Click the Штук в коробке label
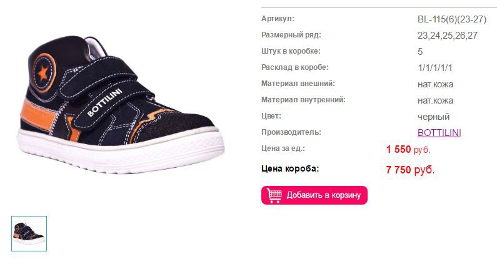The width and height of the screenshot is (497, 267). point(291,51)
